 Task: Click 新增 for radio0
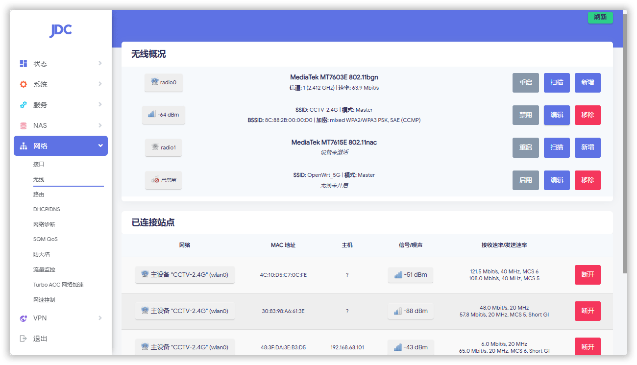point(588,83)
